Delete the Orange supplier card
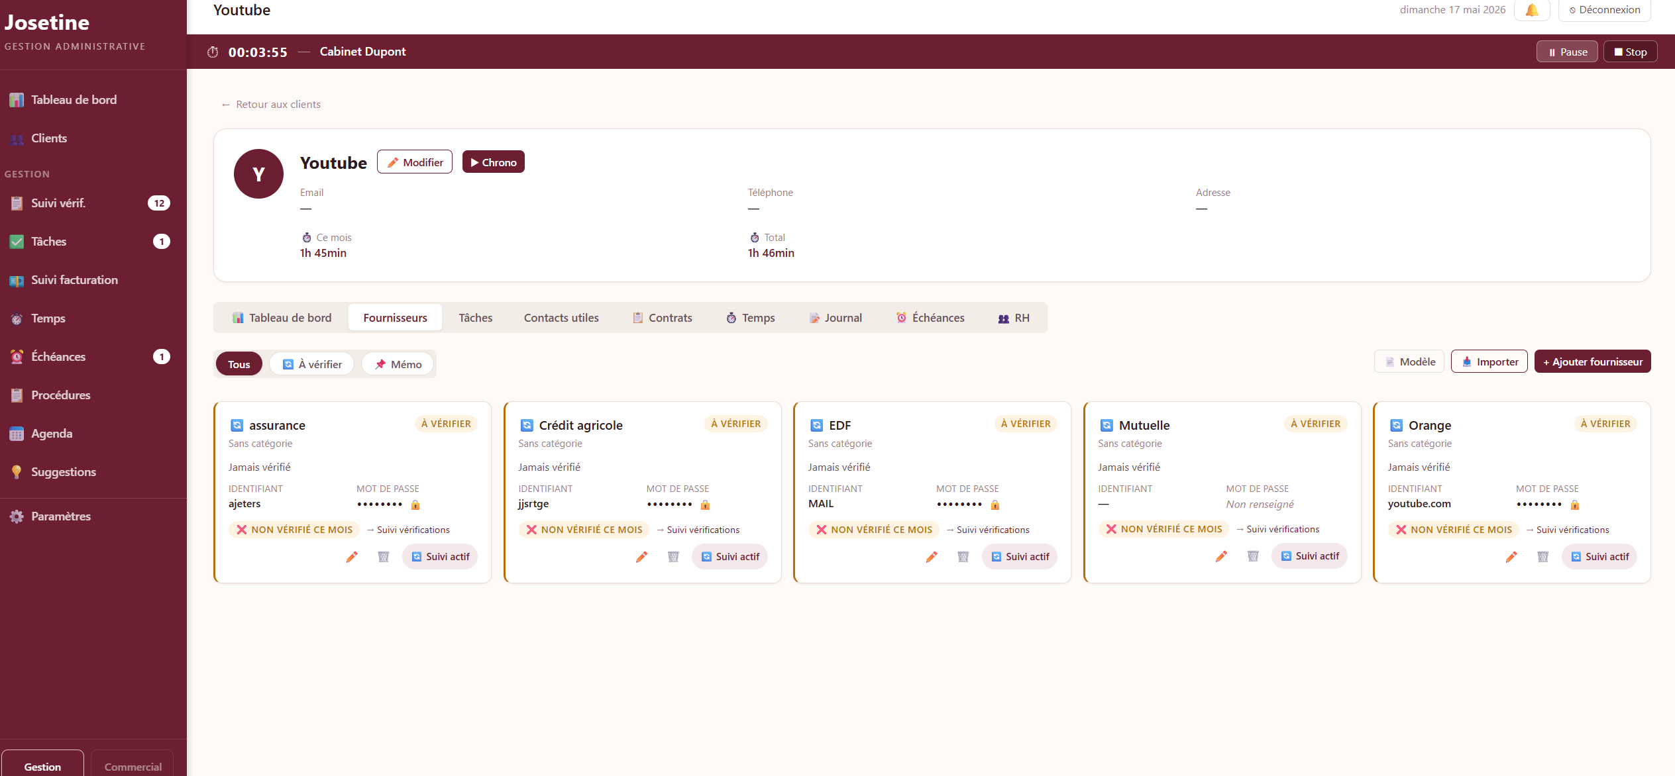Screen dimensions: 1675x776 [x=1543, y=557]
